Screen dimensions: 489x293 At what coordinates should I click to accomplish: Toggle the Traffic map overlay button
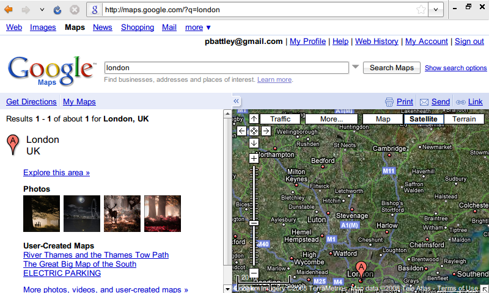[x=280, y=119]
